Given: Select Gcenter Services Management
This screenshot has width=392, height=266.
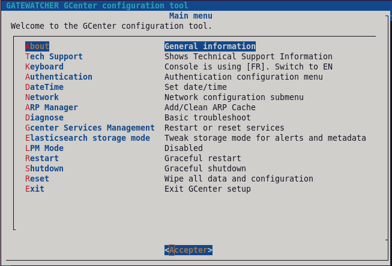Looking at the screenshot, I should pyautogui.click(x=90, y=128).
